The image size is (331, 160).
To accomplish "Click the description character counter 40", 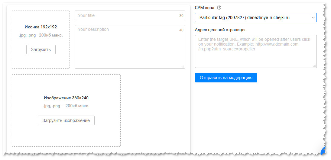I will click(x=181, y=30).
